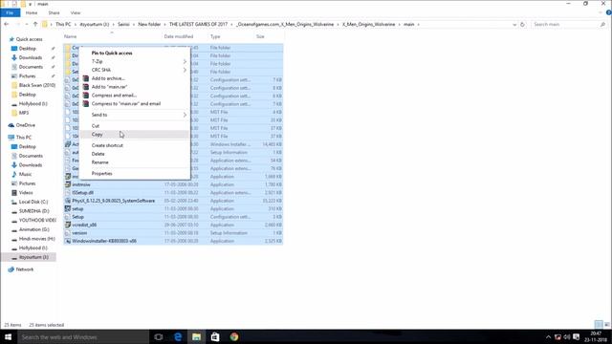Select OneDrive in navigation pane

pos(26,125)
